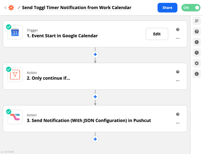Open the outline notes icon in sidebar
Screen dimensions: 203x154
coord(197,21)
